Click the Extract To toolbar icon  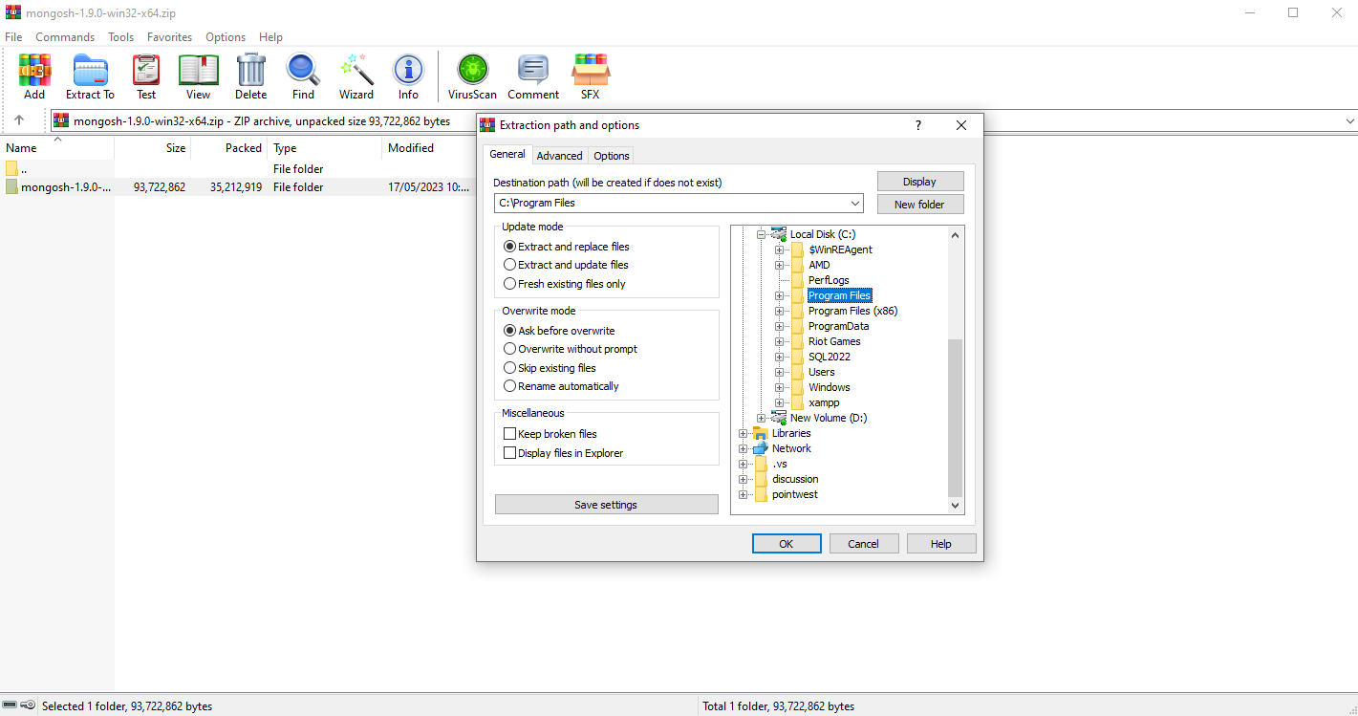click(90, 70)
